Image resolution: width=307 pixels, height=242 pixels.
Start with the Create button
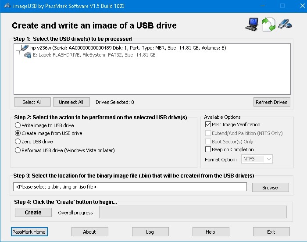click(33, 213)
